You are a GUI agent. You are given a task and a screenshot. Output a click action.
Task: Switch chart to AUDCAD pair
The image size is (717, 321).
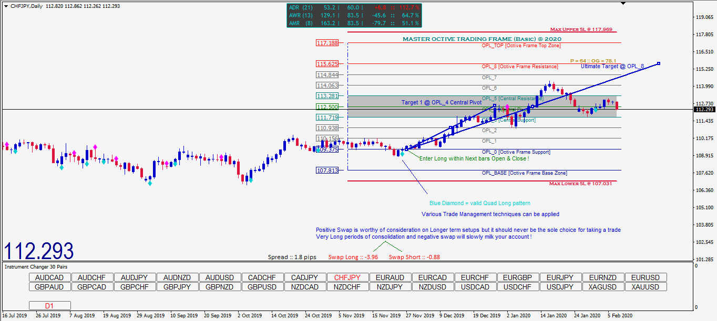pyautogui.click(x=50, y=277)
